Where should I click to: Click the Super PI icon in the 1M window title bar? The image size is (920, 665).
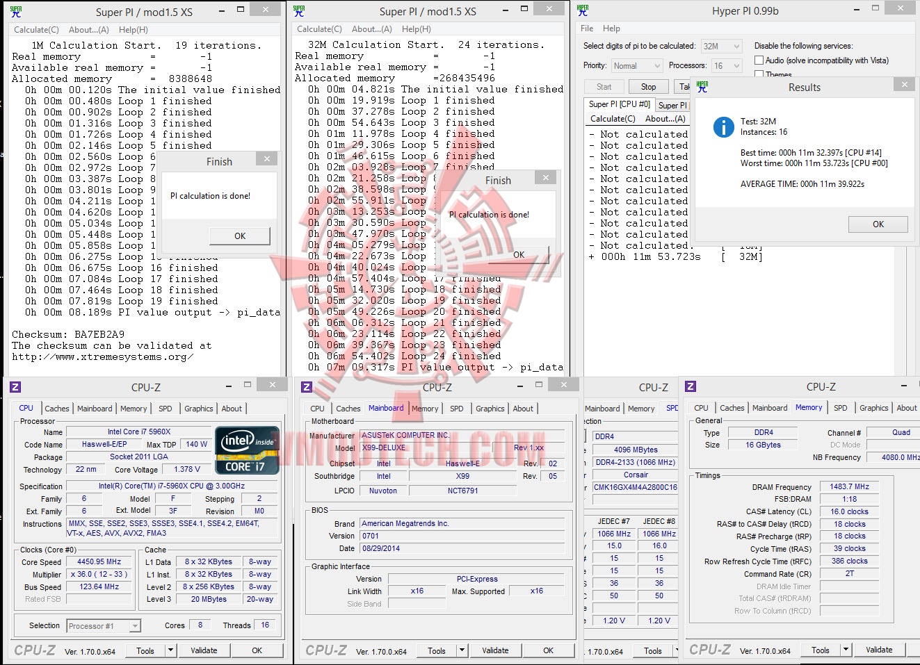click(15, 11)
